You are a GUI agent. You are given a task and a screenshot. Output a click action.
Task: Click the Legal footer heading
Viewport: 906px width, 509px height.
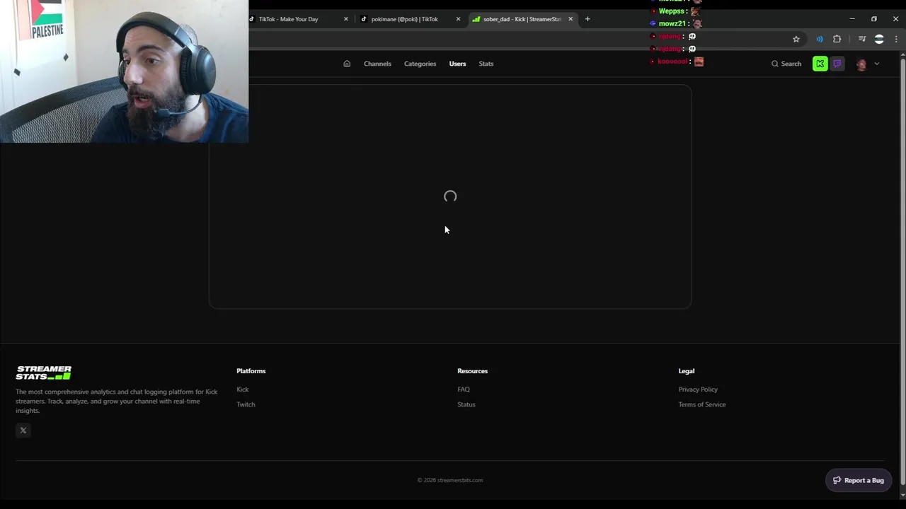[x=687, y=371]
